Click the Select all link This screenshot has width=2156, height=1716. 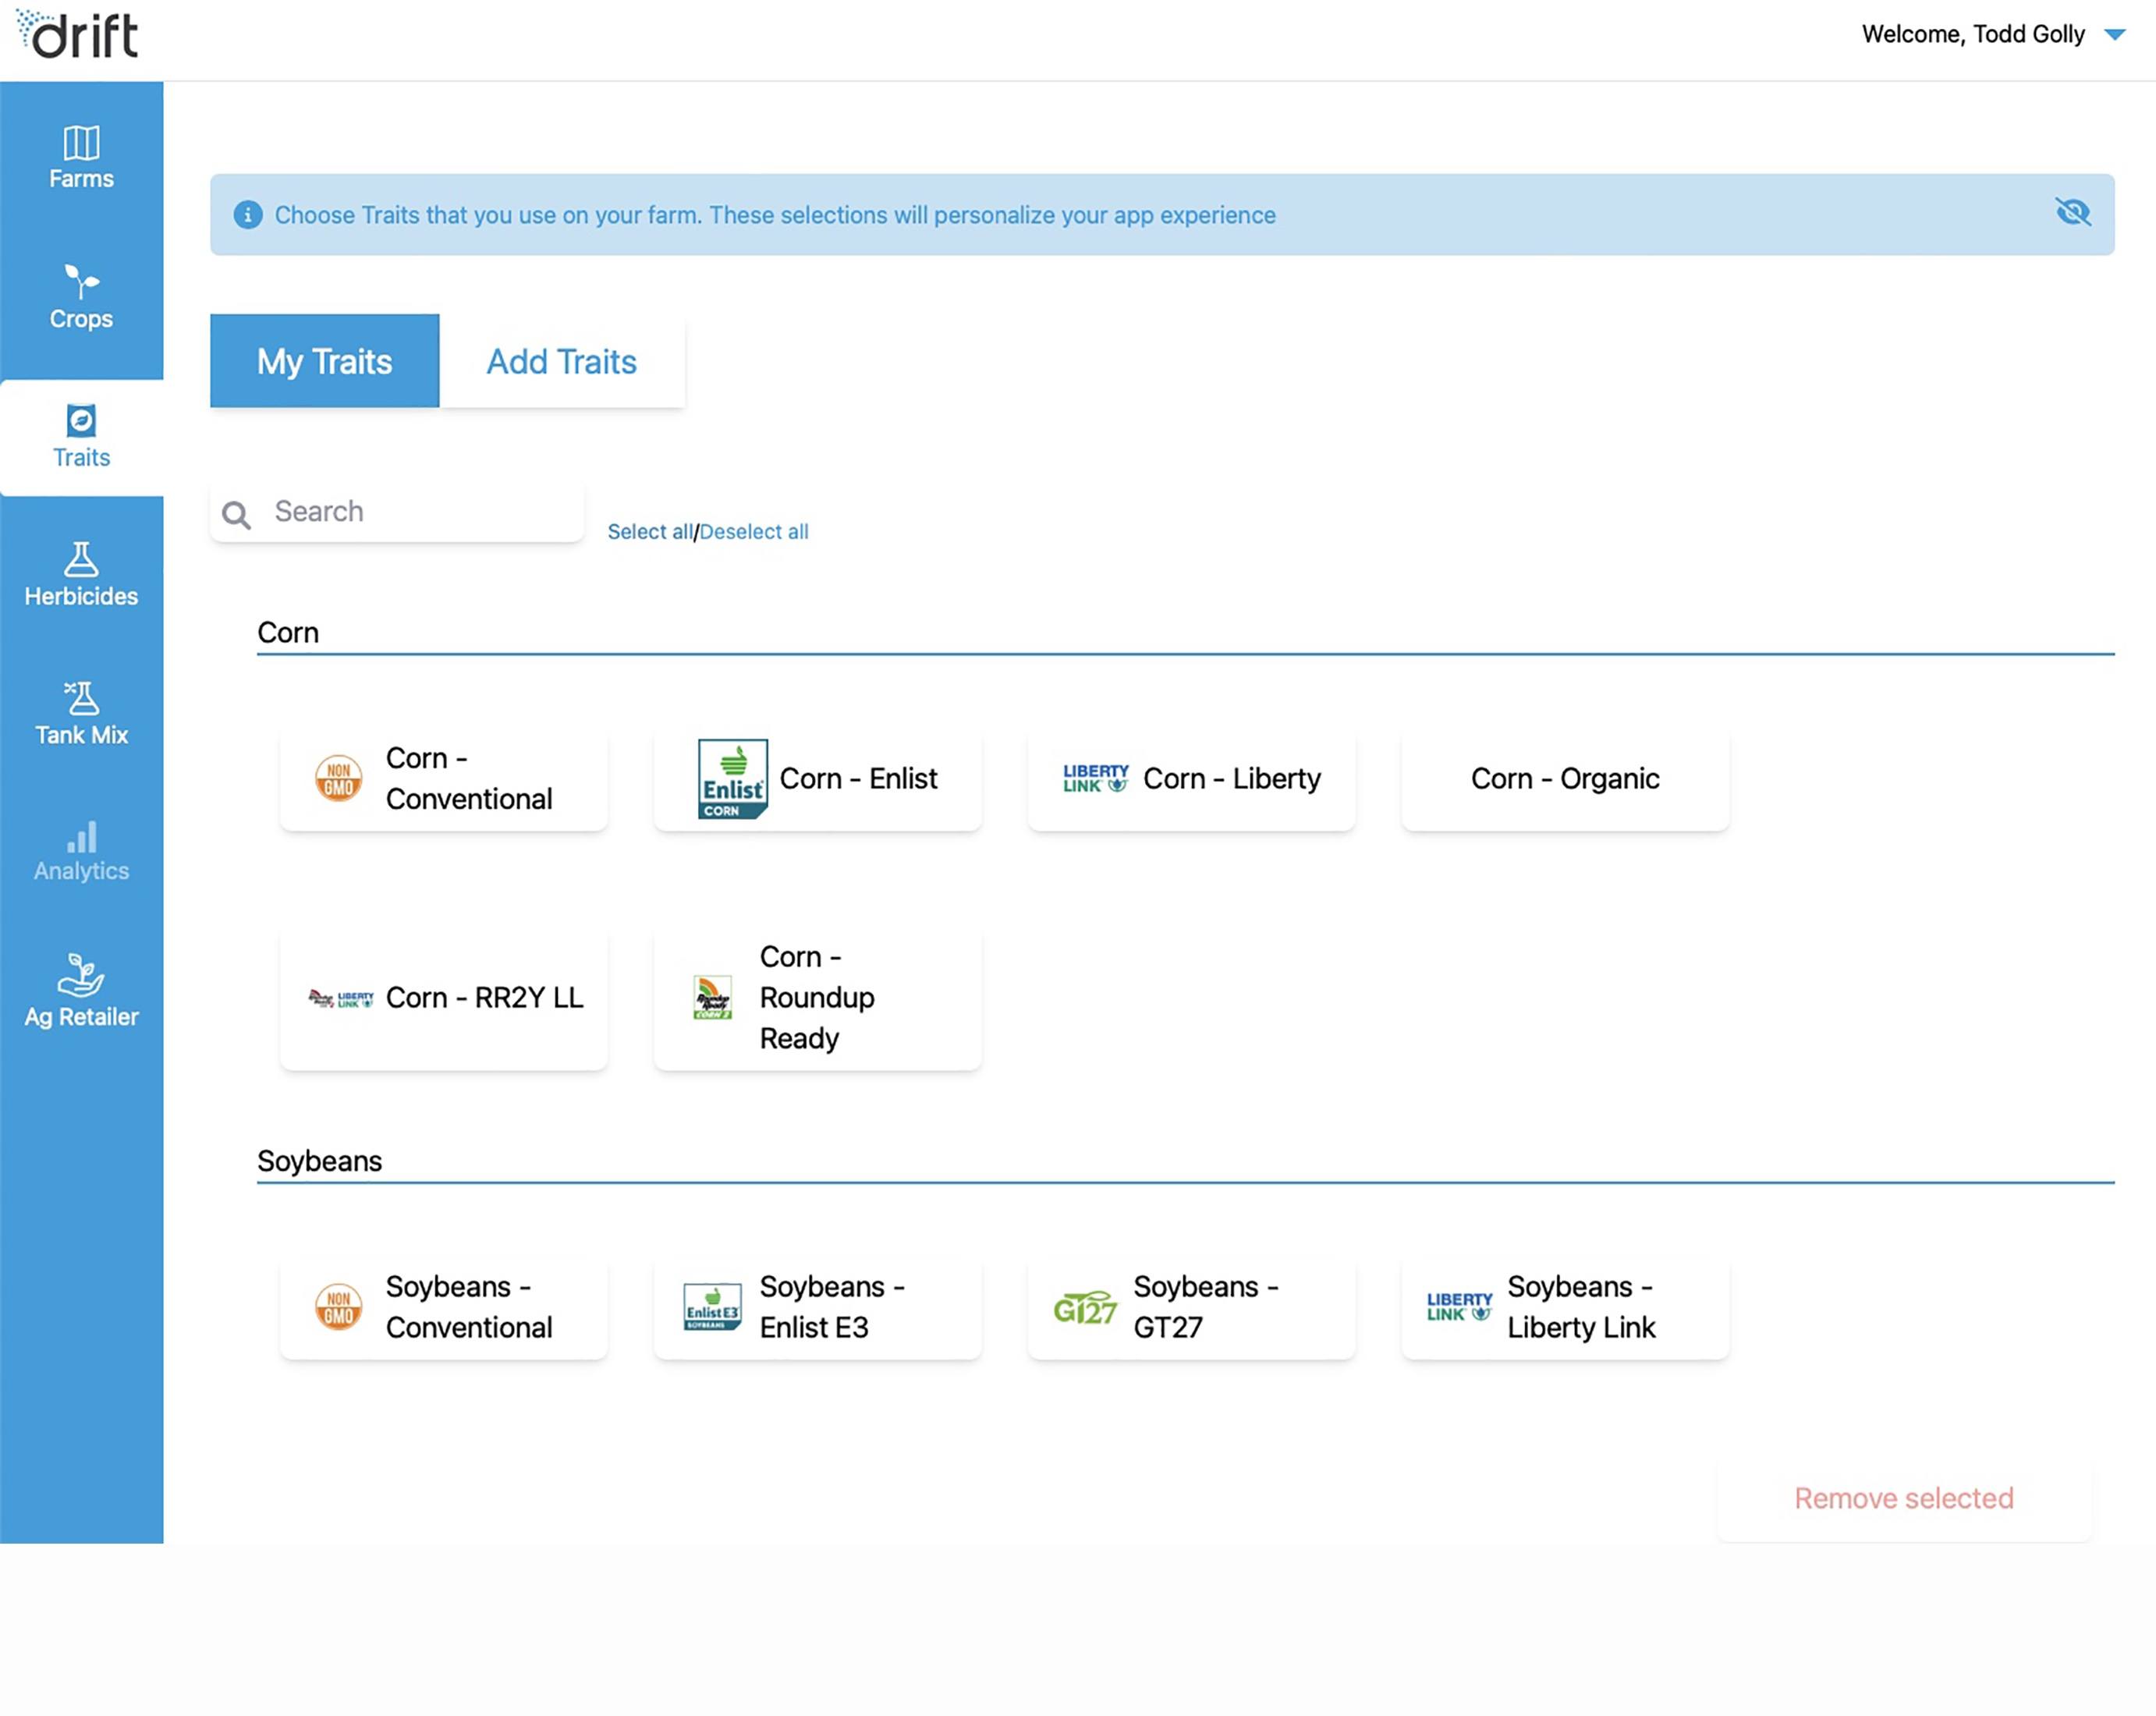649,532
